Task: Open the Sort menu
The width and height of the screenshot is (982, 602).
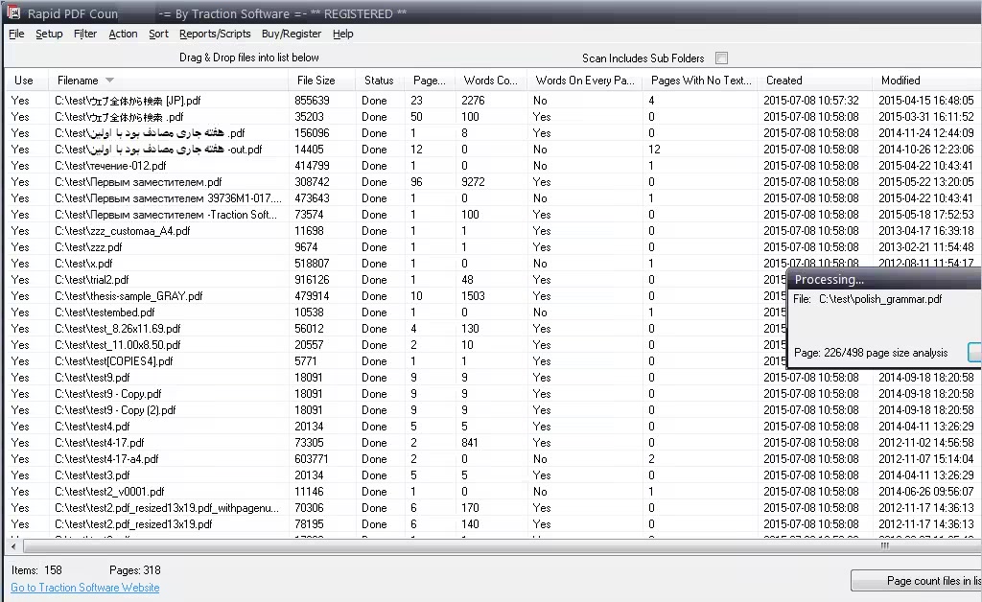Action: point(158,34)
